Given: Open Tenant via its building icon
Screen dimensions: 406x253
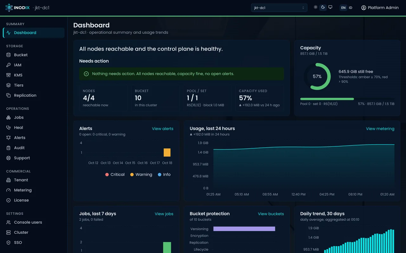Looking at the screenshot, I should [9, 180].
